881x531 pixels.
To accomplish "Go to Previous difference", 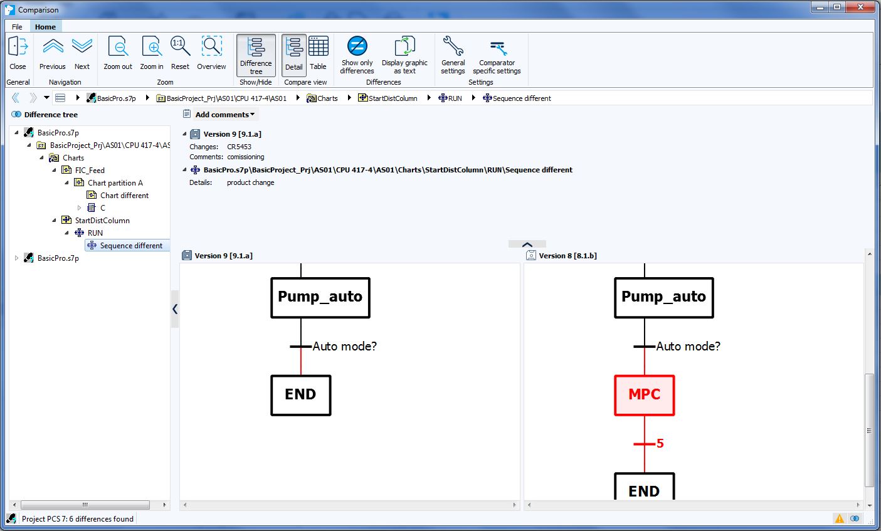I will point(53,53).
